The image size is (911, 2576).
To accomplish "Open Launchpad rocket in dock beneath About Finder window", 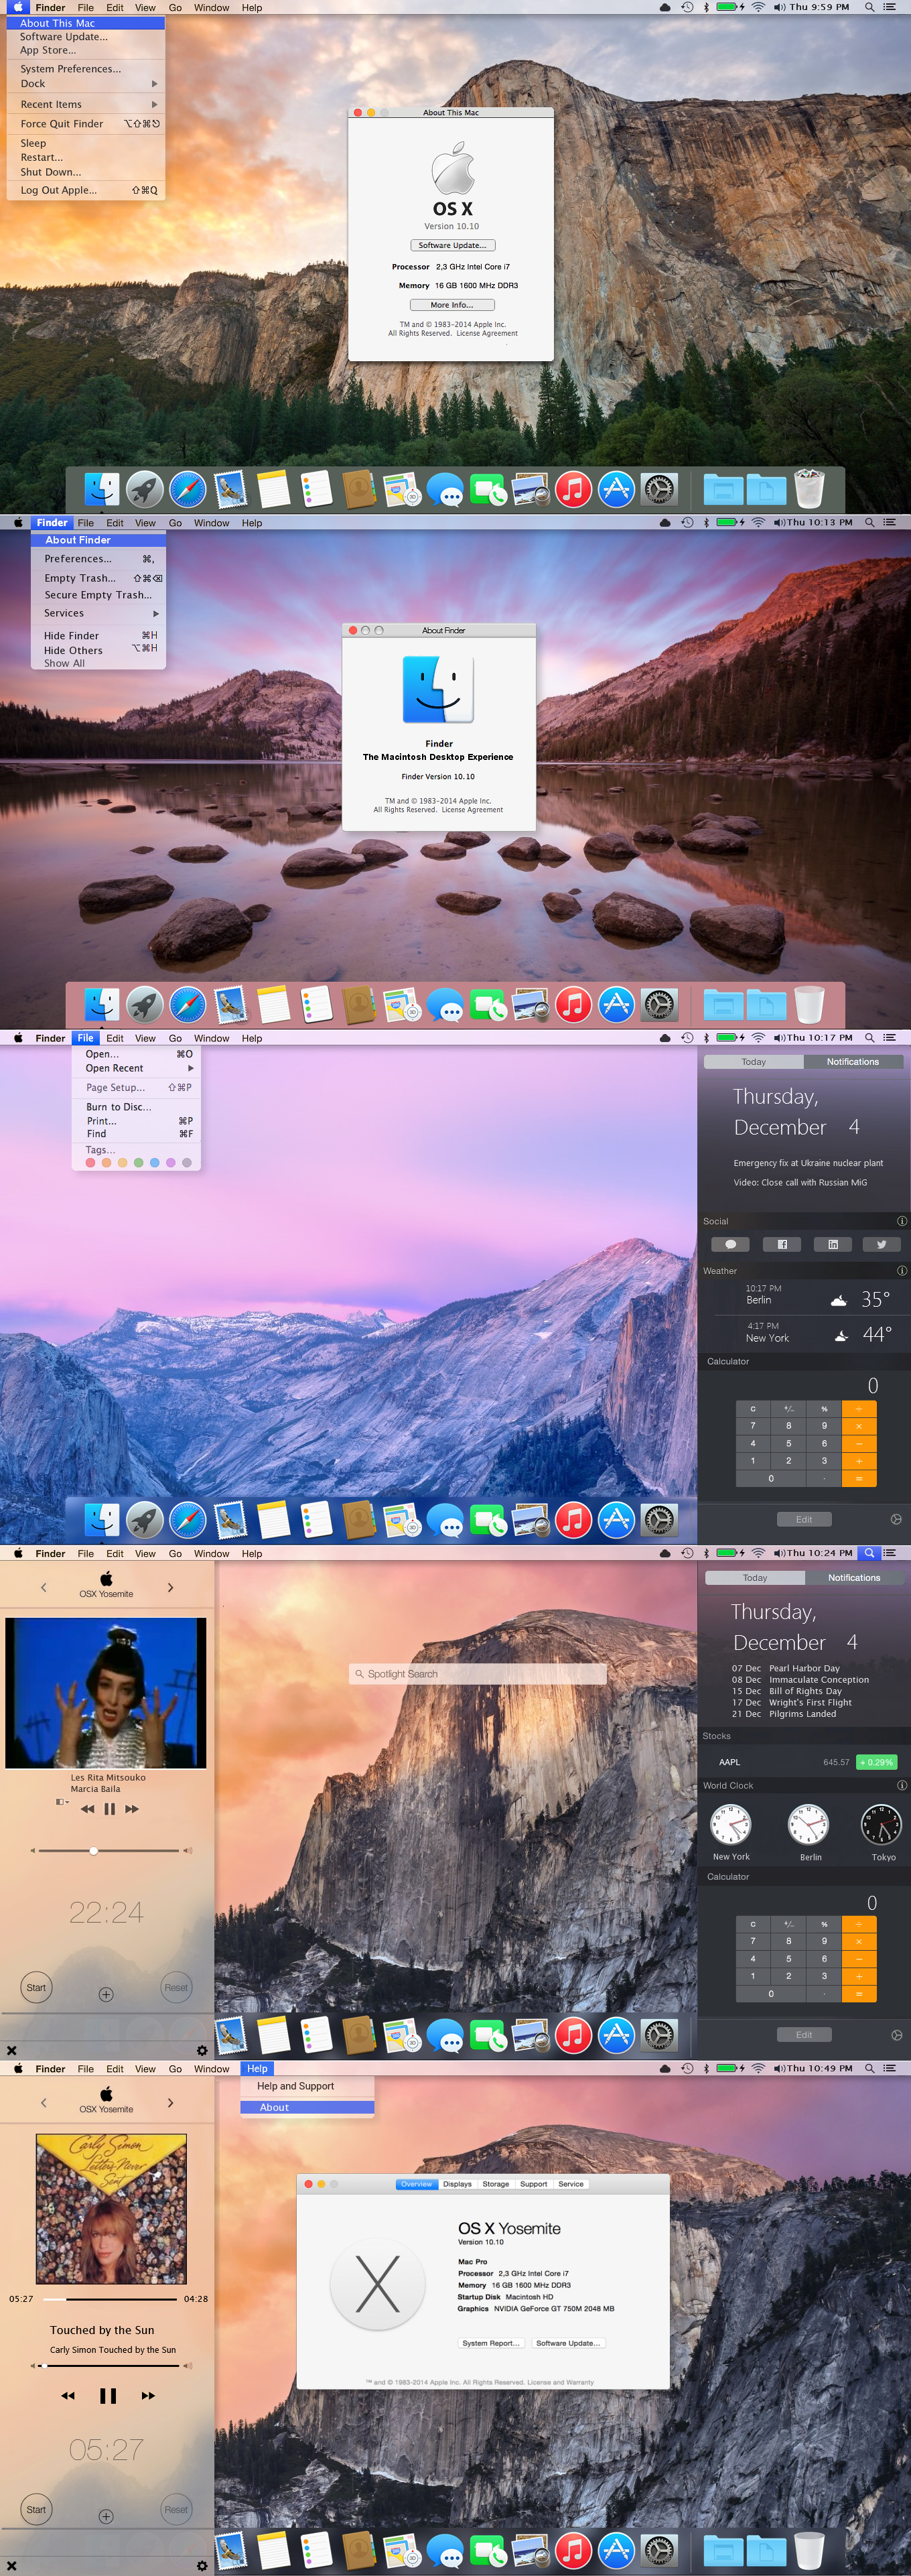I will [x=144, y=1004].
